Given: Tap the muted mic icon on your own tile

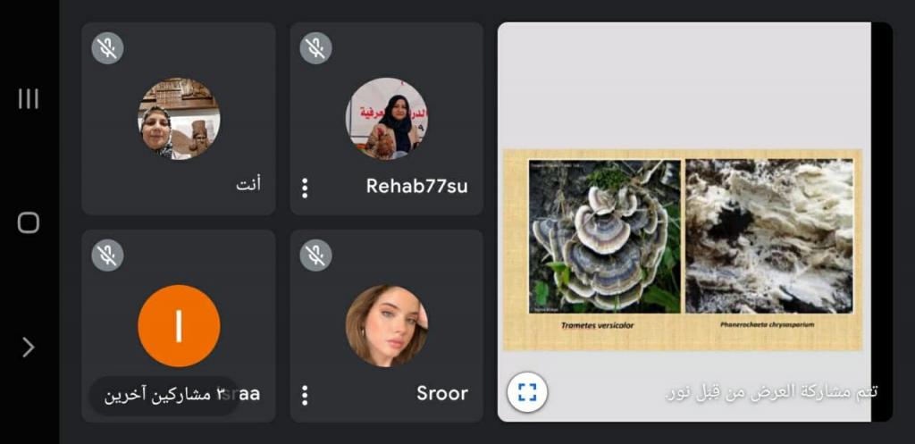Looking at the screenshot, I should pyautogui.click(x=107, y=48).
